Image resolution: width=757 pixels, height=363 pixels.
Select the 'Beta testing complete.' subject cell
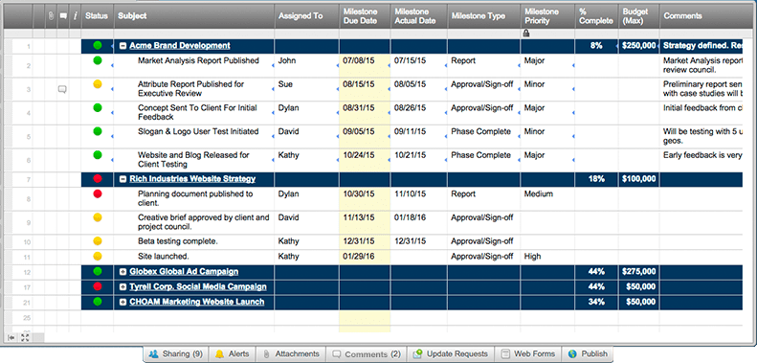(194, 241)
